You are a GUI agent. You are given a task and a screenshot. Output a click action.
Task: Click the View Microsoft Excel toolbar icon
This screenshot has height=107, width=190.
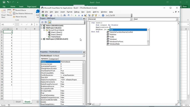point(43,16)
